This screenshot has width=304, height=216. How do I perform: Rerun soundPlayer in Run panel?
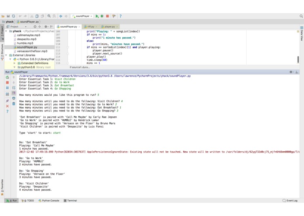[x=7, y=77]
